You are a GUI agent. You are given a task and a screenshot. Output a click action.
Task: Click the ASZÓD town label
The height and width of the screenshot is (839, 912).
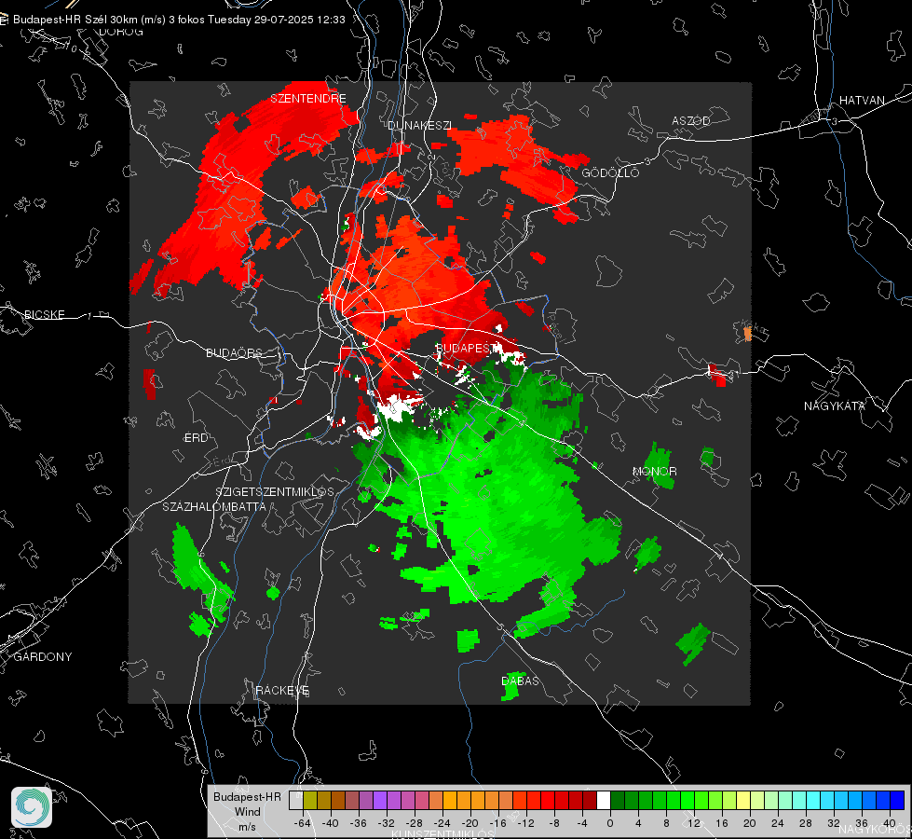691,120
